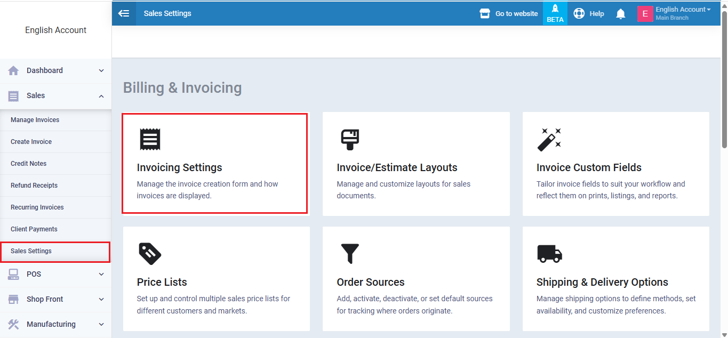
Task: Open the Invoice Custom Fields card title
Action: pyautogui.click(x=589, y=167)
